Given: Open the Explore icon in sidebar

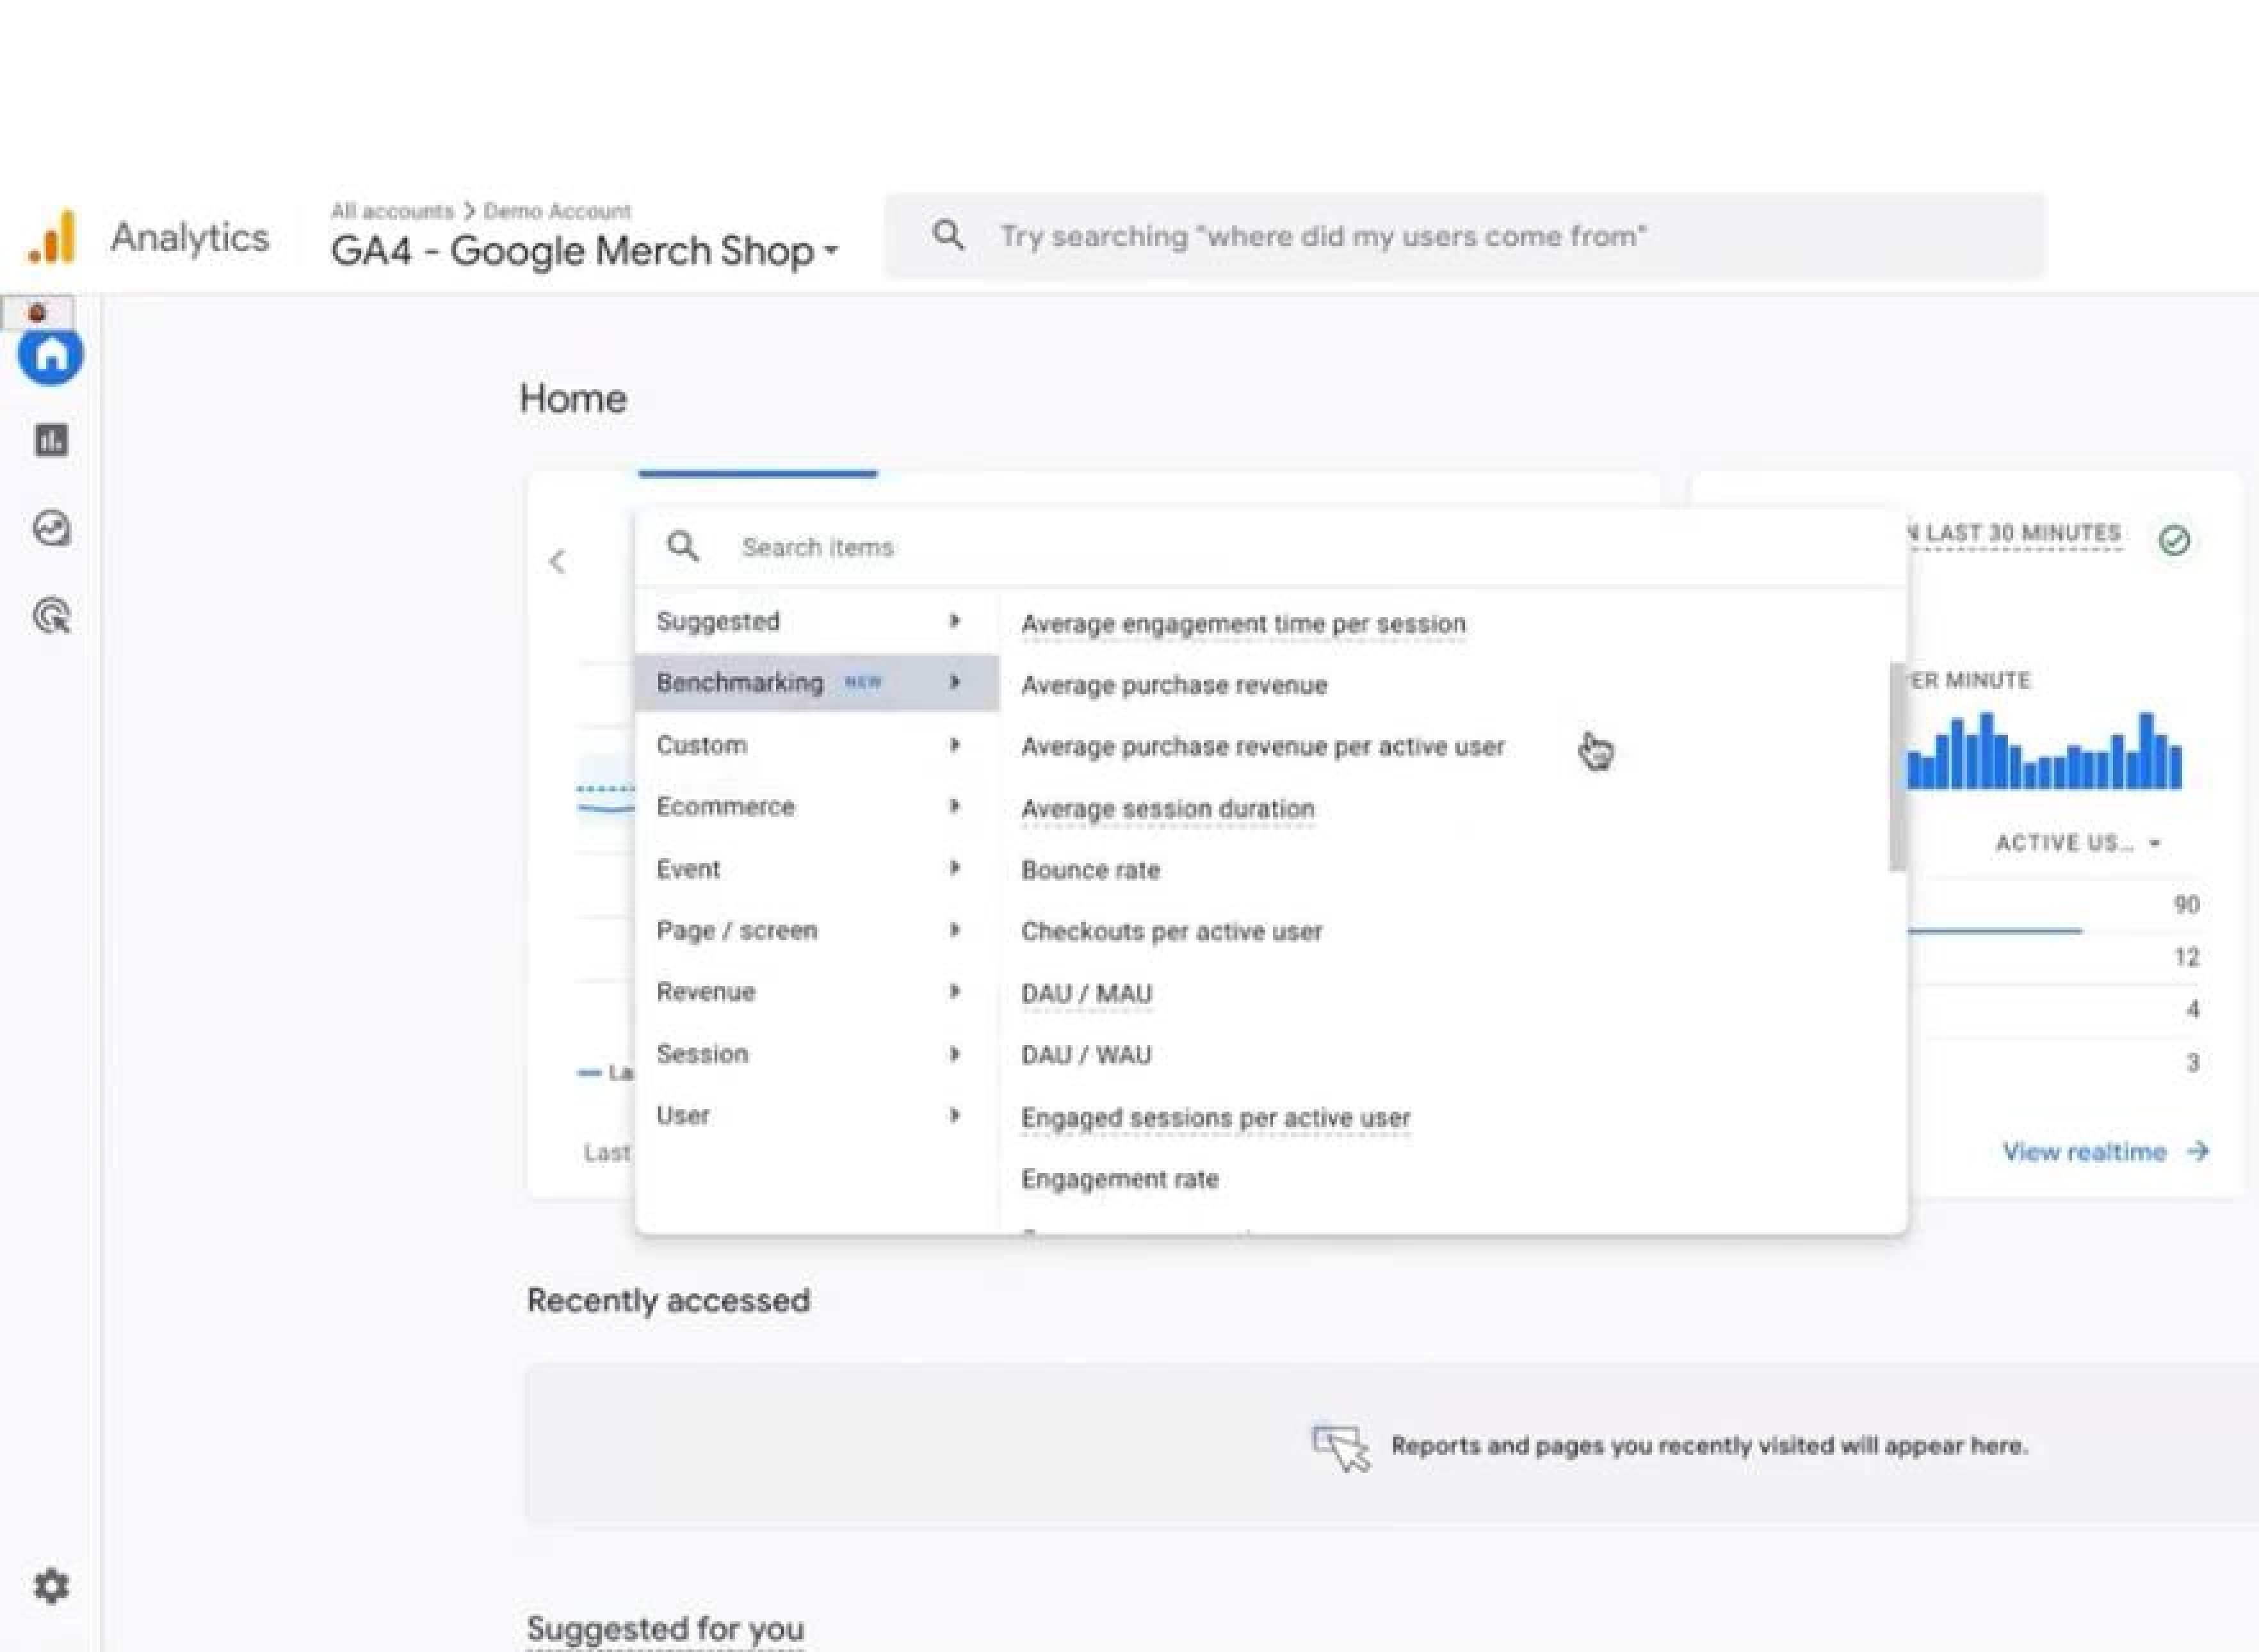Looking at the screenshot, I should (51, 528).
